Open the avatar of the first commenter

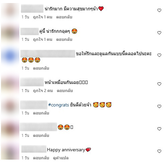[10, 11]
